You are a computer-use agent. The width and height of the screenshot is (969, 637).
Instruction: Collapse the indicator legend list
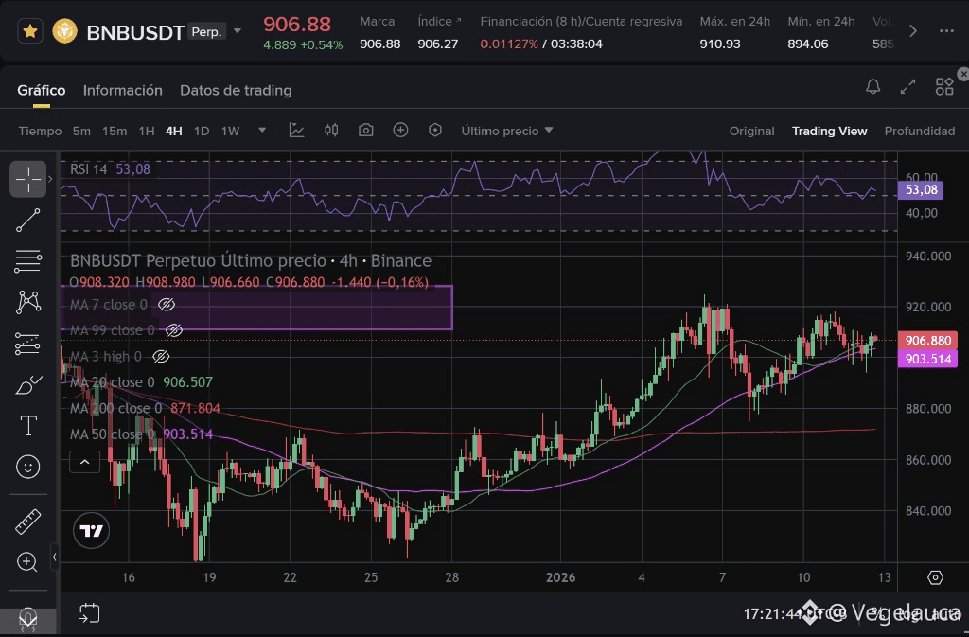pos(85,462)
